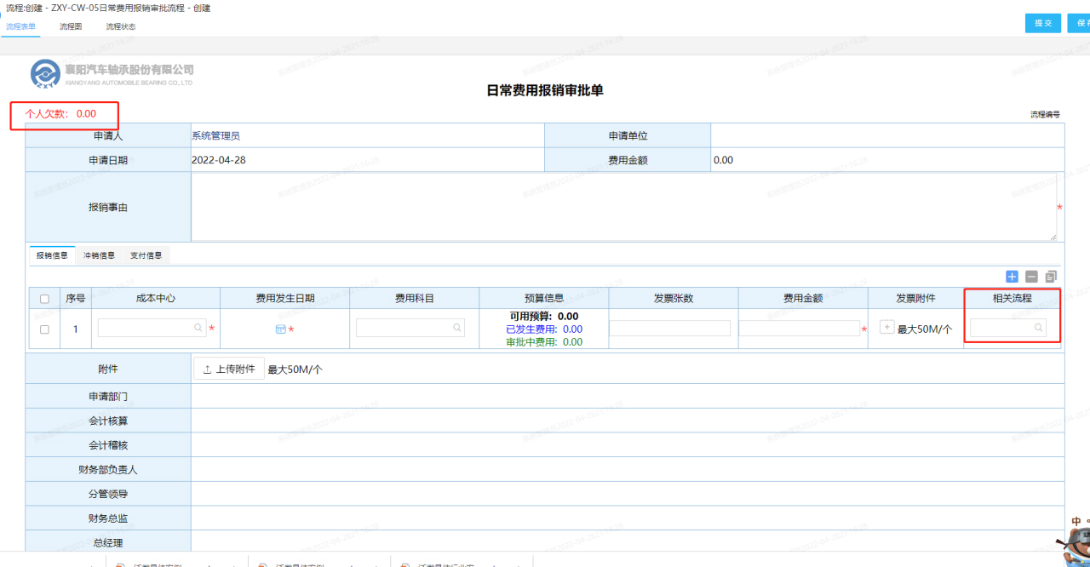Click the row 1 费用金额 input field
The width and height of the screenshot is (1090, 567).
[x=800, y=328]
